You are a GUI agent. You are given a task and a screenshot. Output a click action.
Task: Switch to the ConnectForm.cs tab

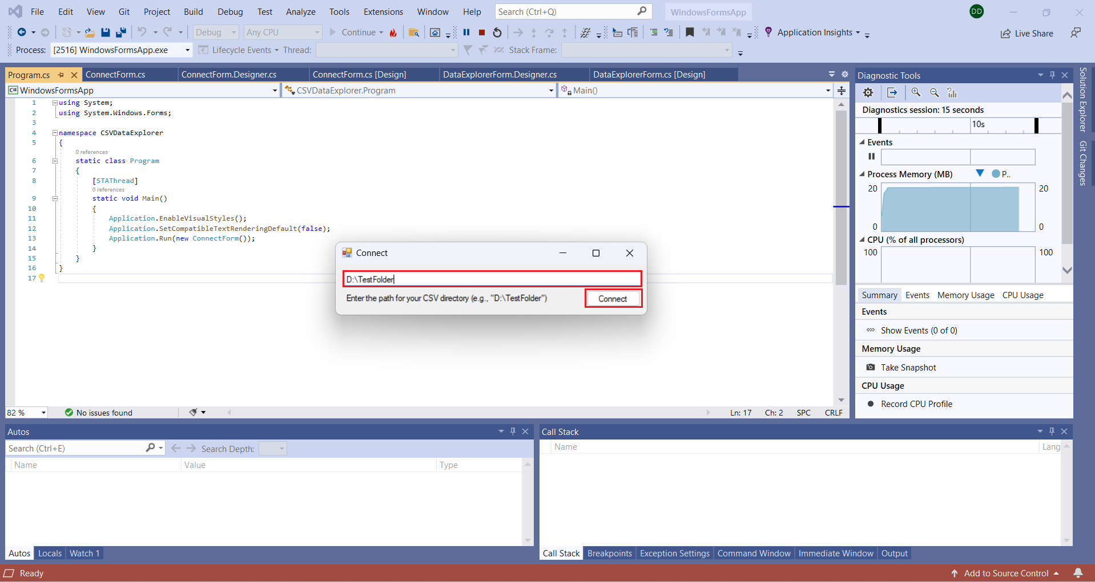(x=115, y=75)
